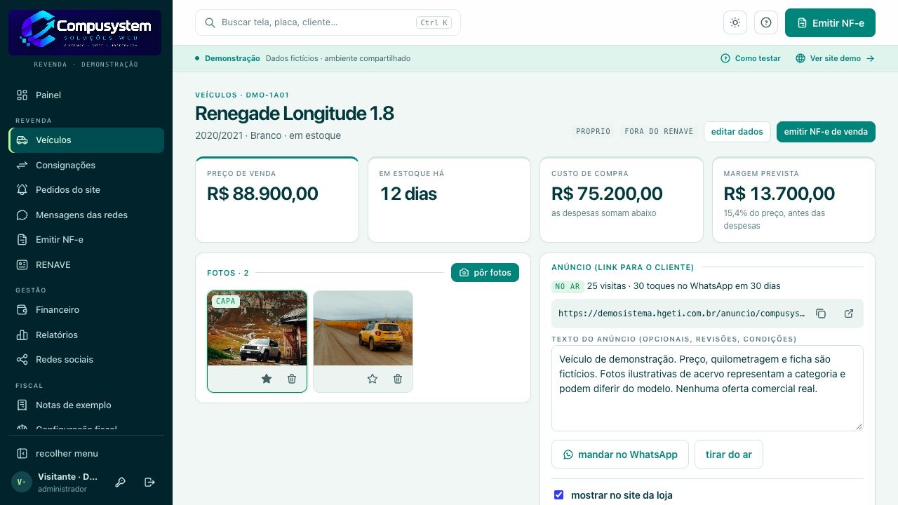This screenshot has width=898, height=505.
Task: Click emitir NF-e de venda button
Action: [x=826, y=131]
